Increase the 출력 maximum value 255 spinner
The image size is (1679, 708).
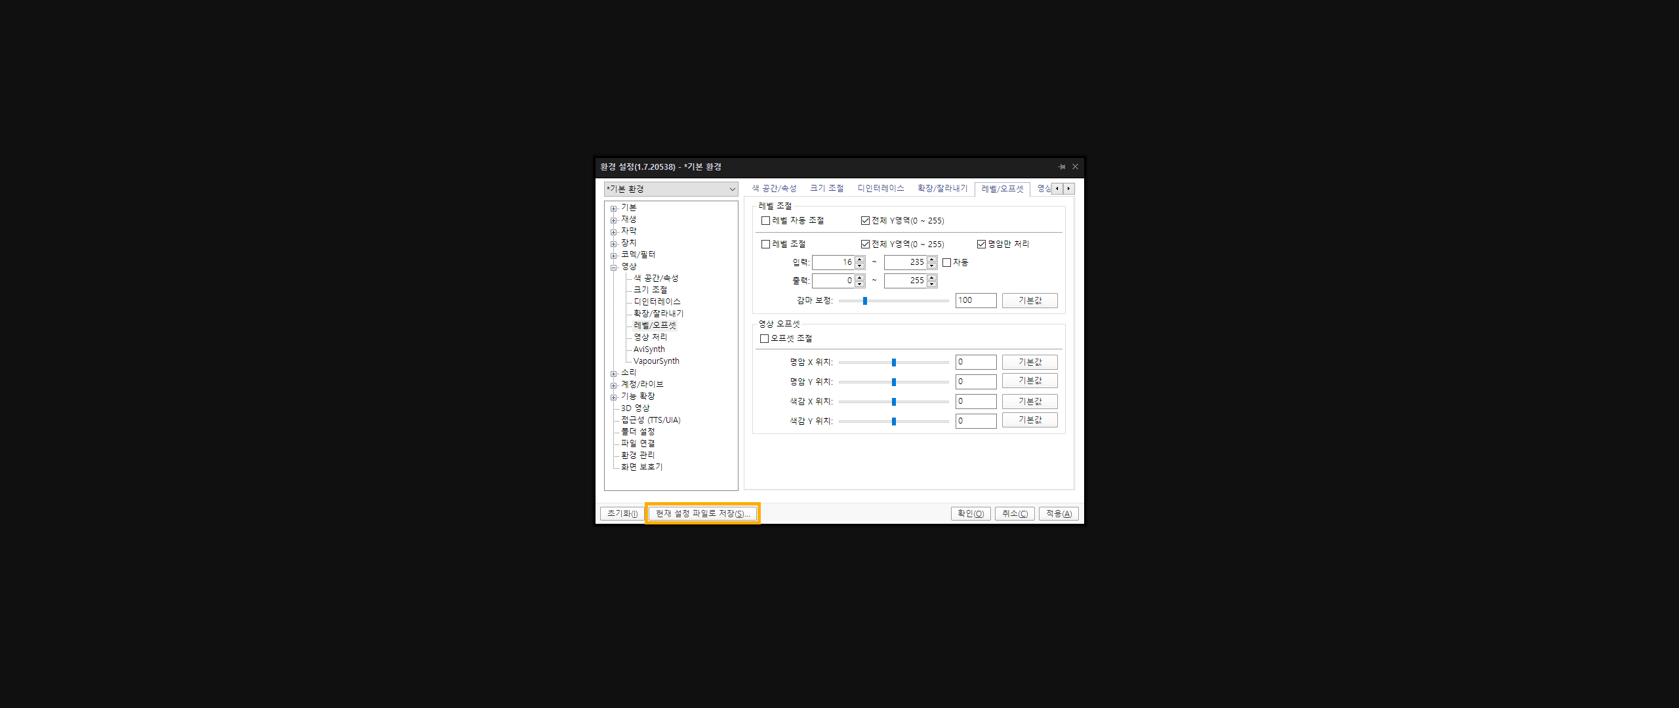tap(931, 278)
